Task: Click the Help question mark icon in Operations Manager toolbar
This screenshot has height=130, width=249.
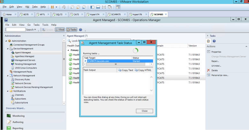Action: pos(80,29)
